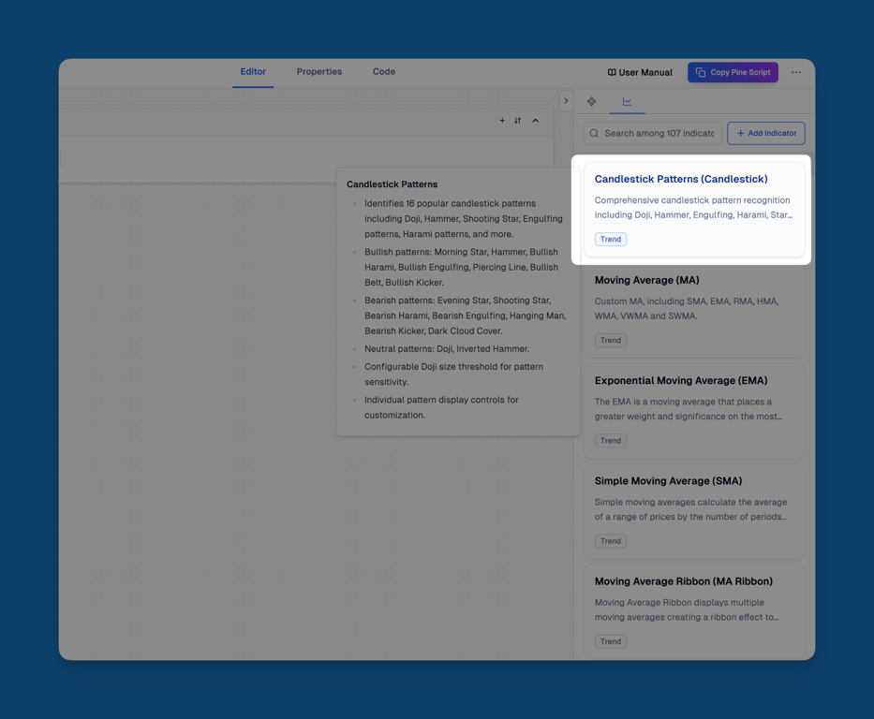Click the magnifier icon in search box

tap(594, 133)
